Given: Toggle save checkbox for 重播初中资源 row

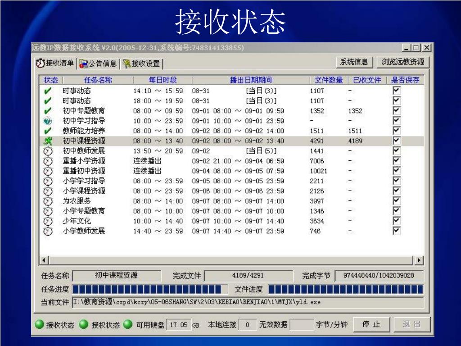Looking at the screenshot, I should point(396,171).
